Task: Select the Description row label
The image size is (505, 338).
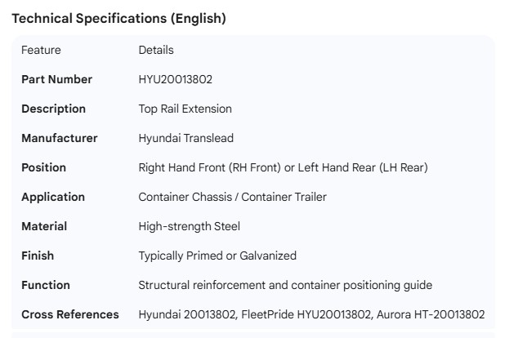Action: (53, 109)
